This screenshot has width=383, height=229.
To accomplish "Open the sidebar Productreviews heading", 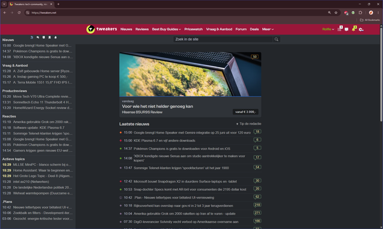I will 14,91.
